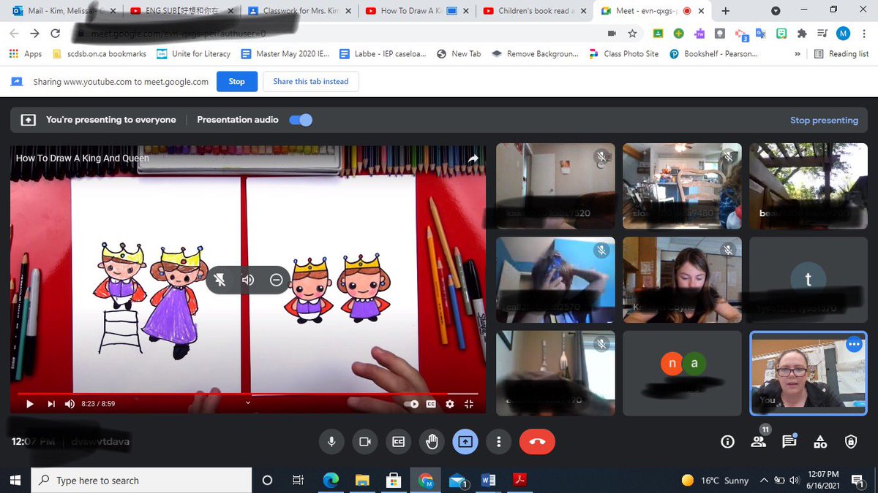Toggle YouTube subtitles CC button

(431, 403)
